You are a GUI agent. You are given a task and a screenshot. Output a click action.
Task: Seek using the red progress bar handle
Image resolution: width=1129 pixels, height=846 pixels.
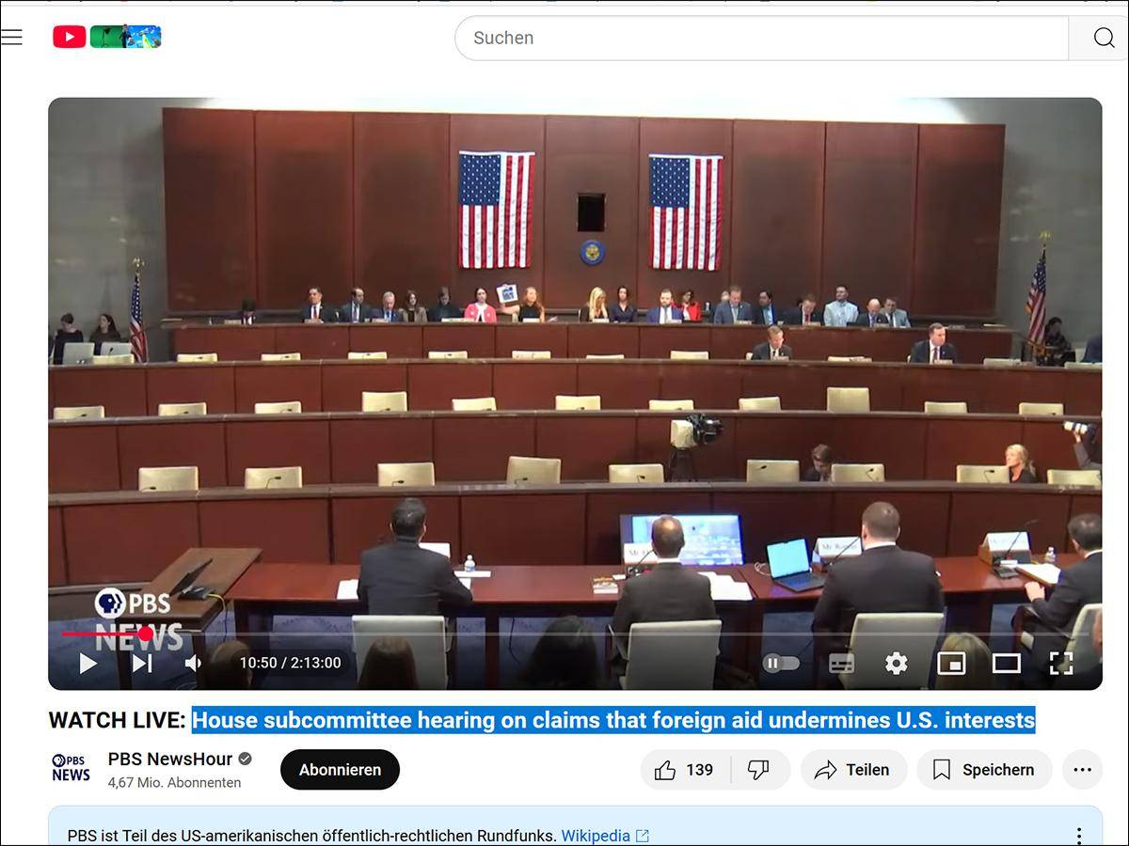tap(146, 634)
